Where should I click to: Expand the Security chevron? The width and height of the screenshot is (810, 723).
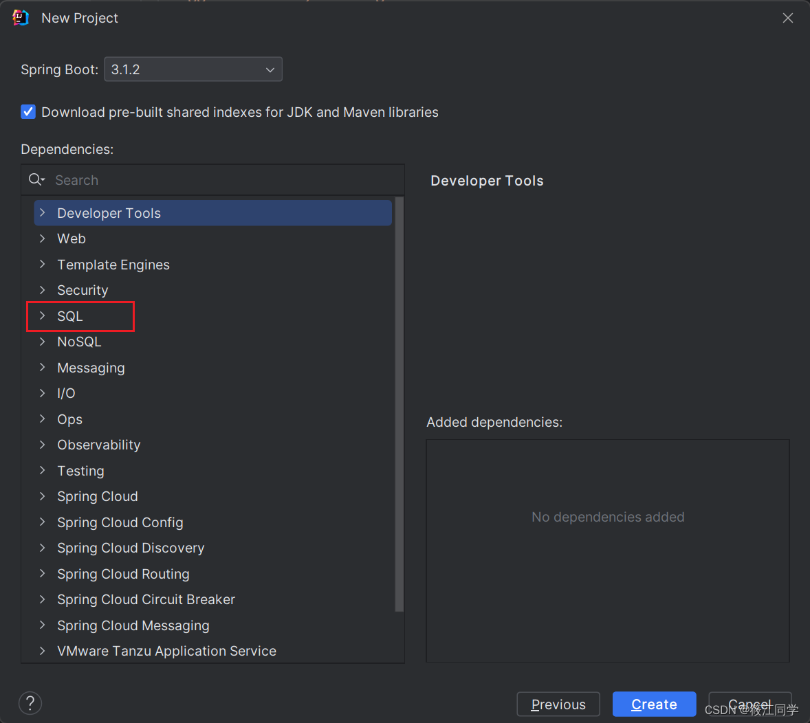point(43,290)
